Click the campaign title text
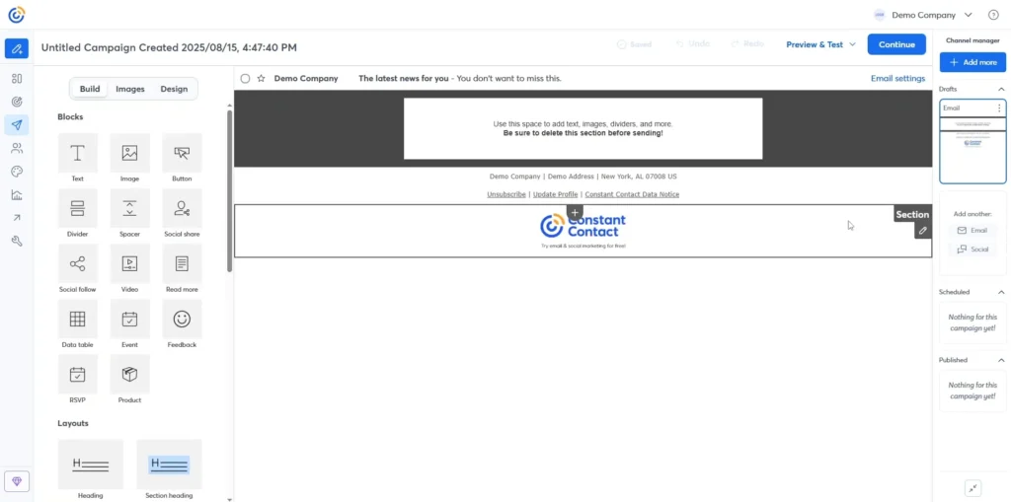Screen dimensions: 1011x502 coord(169,47)
